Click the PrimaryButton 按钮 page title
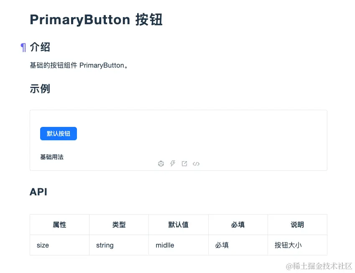The width and height of the screenshot is (355, 273). 96,20
